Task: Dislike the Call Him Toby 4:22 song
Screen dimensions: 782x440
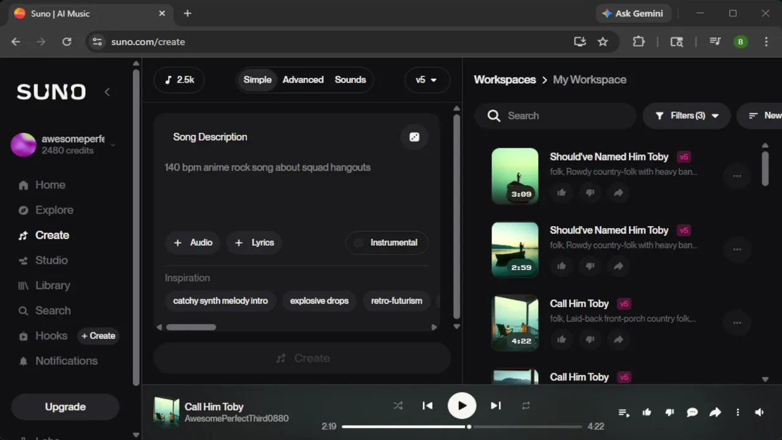Action: pyautogui.click(x=590, y=339)
